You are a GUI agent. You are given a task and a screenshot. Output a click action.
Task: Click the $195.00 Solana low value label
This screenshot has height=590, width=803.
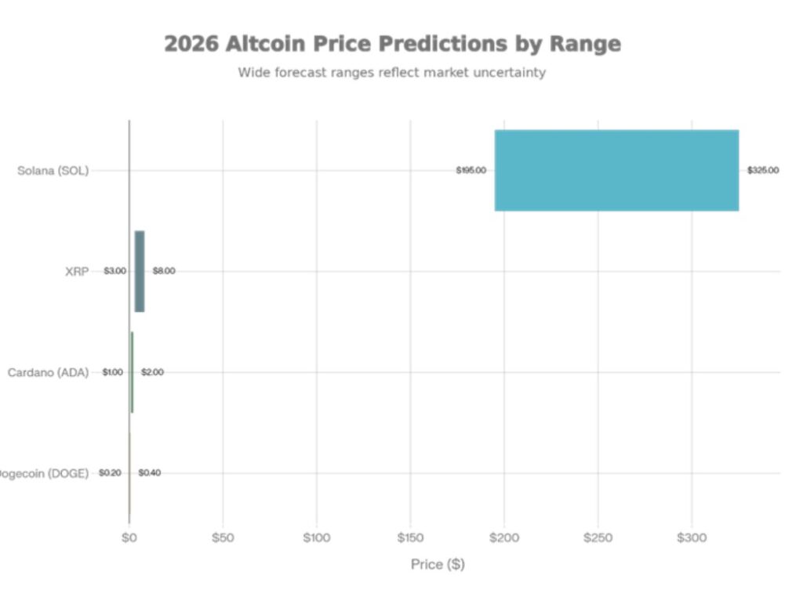(471, 170)
